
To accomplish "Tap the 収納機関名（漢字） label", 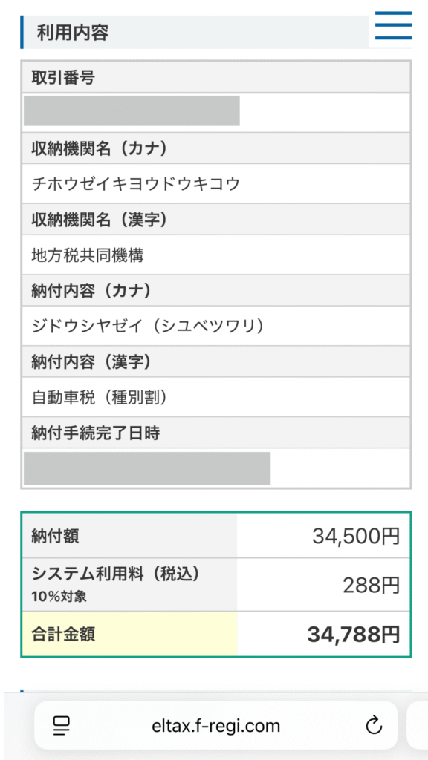I will [x=100, y=220].
